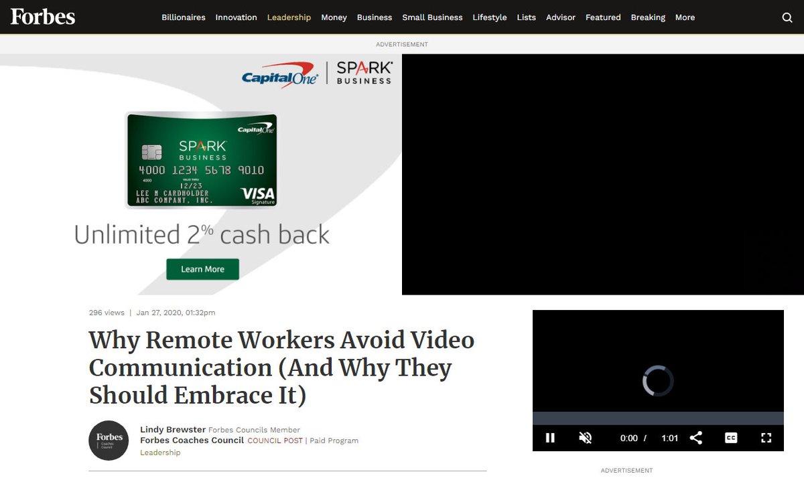
Task: Open the Innovation menu
Action: (x=236, y=17)
